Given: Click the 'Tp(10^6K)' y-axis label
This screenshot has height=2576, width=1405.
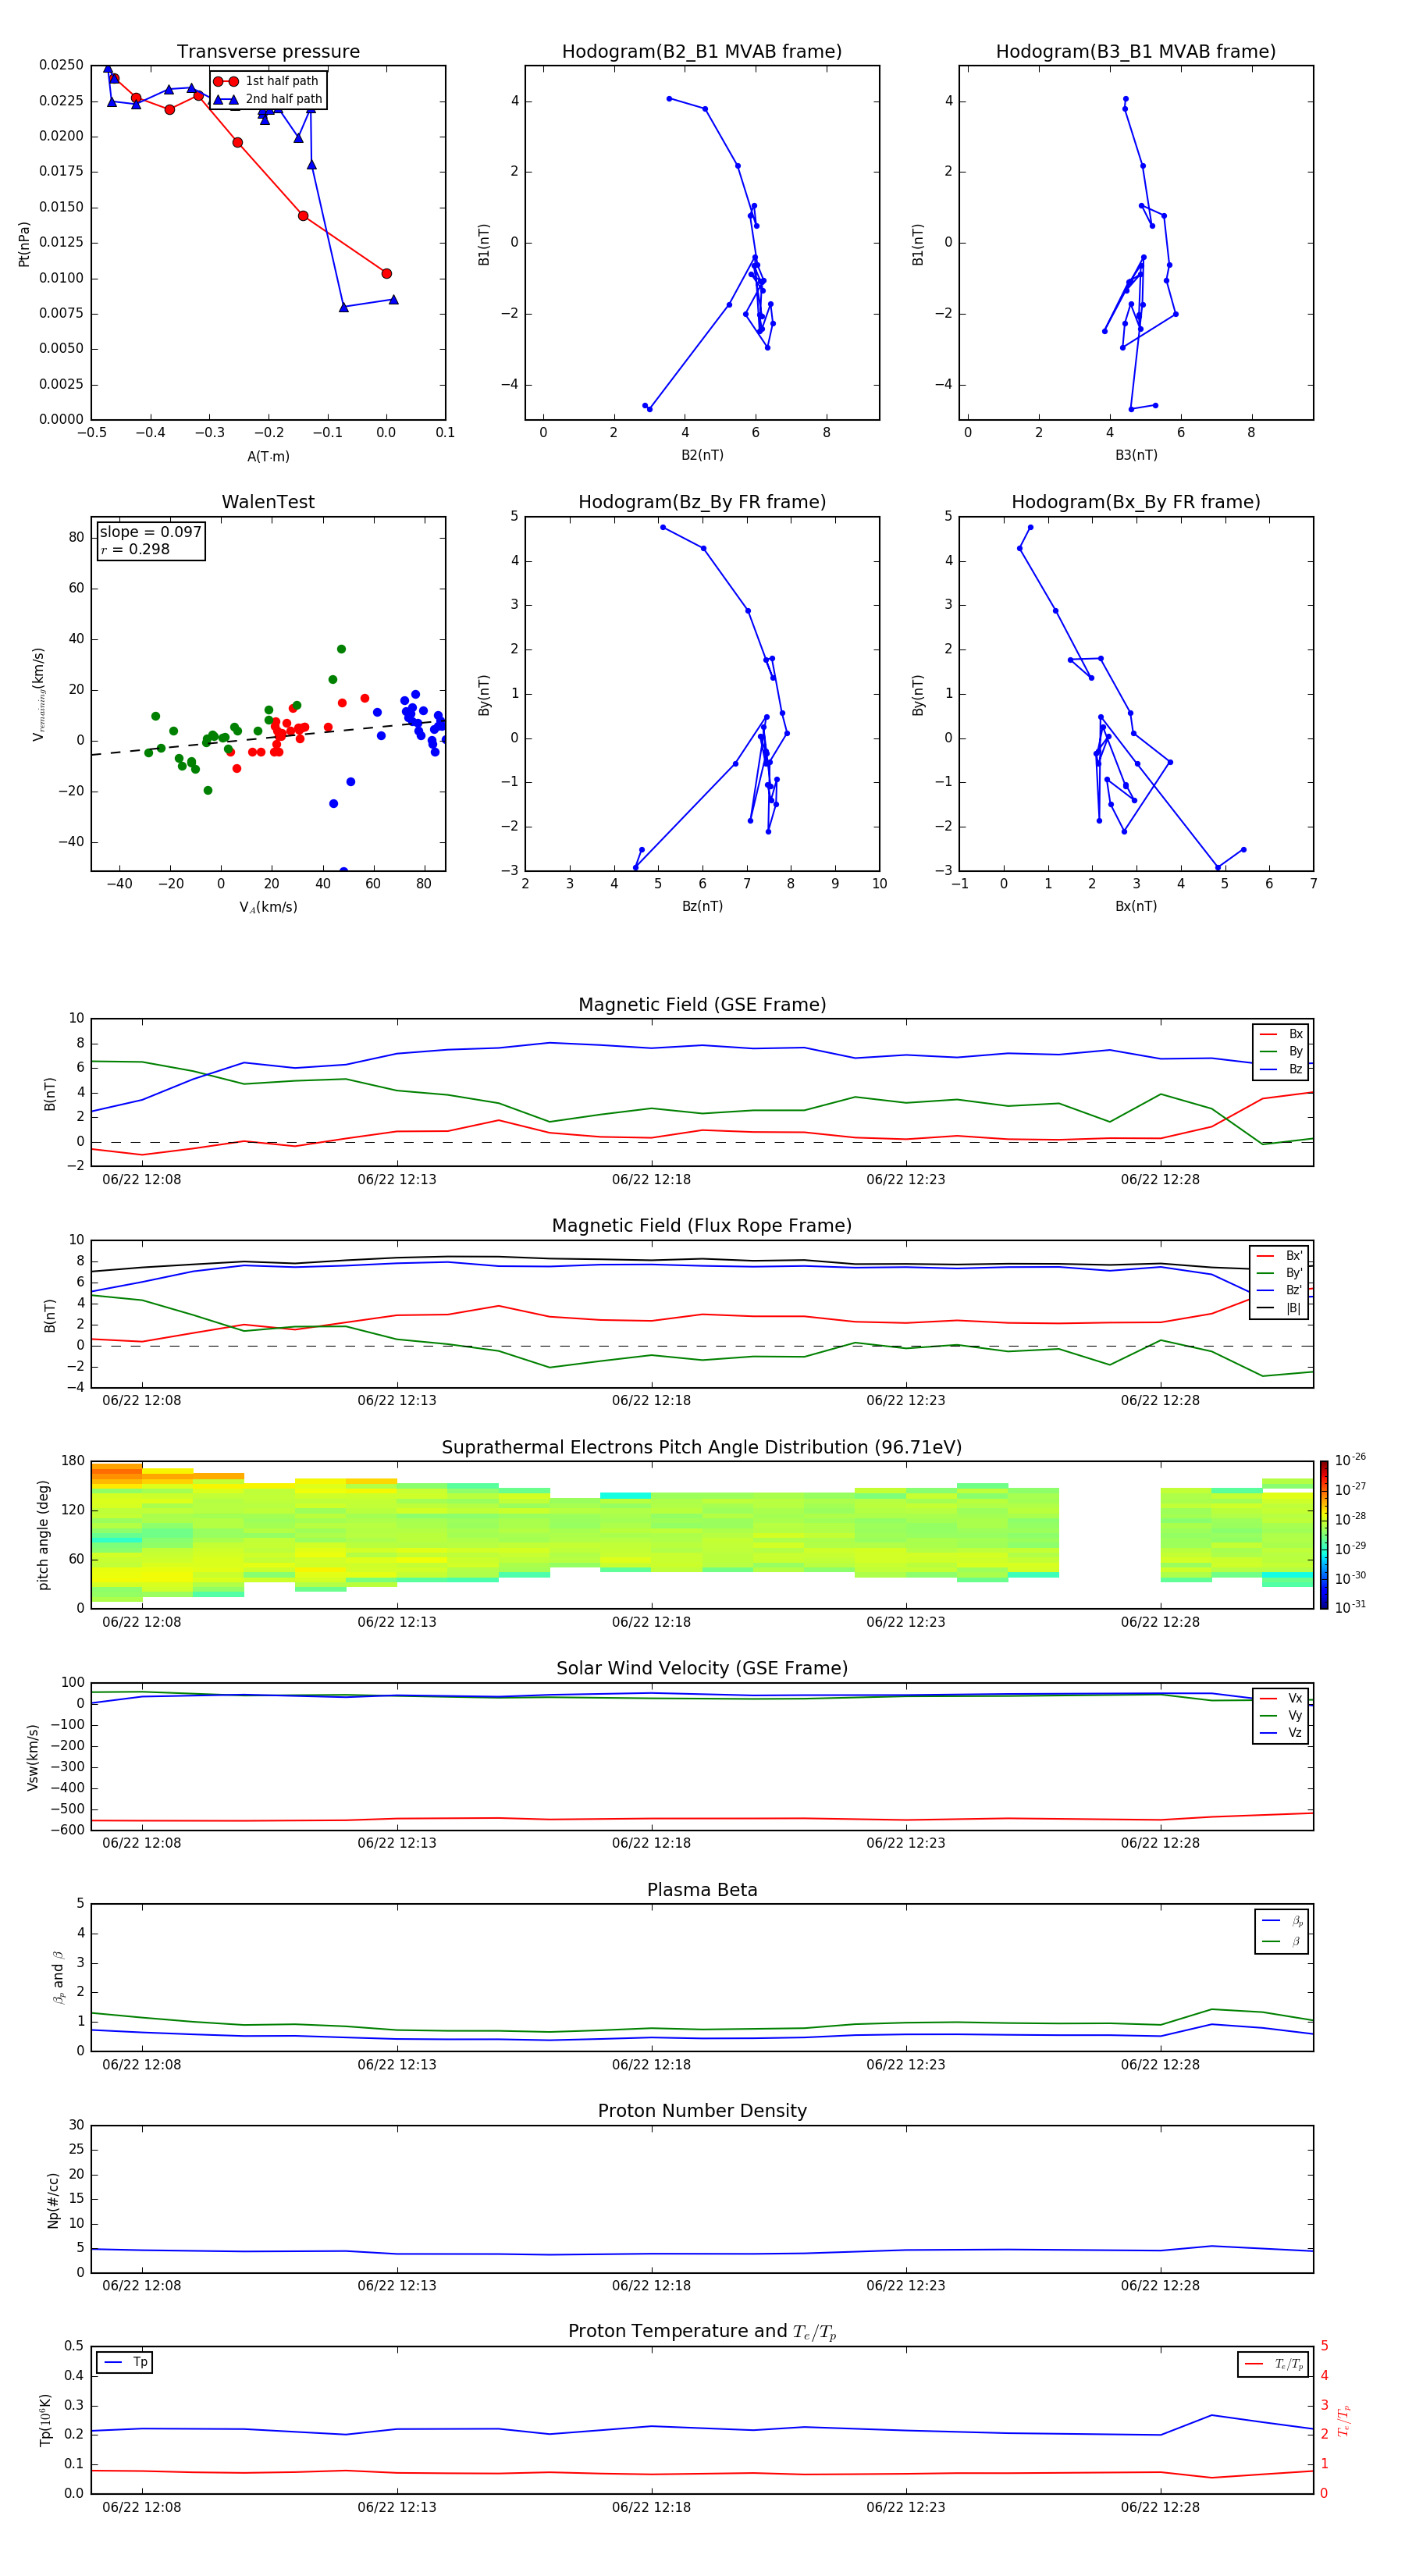Looking at the screenshot, I should (x=45, y=2420).
